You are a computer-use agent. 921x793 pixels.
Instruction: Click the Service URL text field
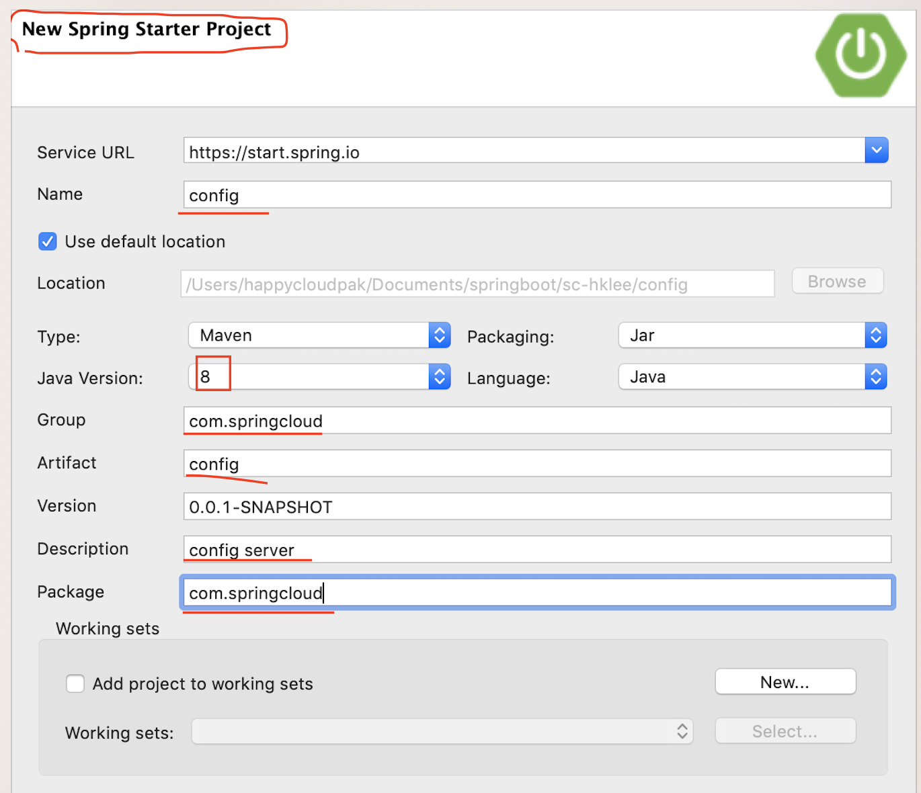524,151
